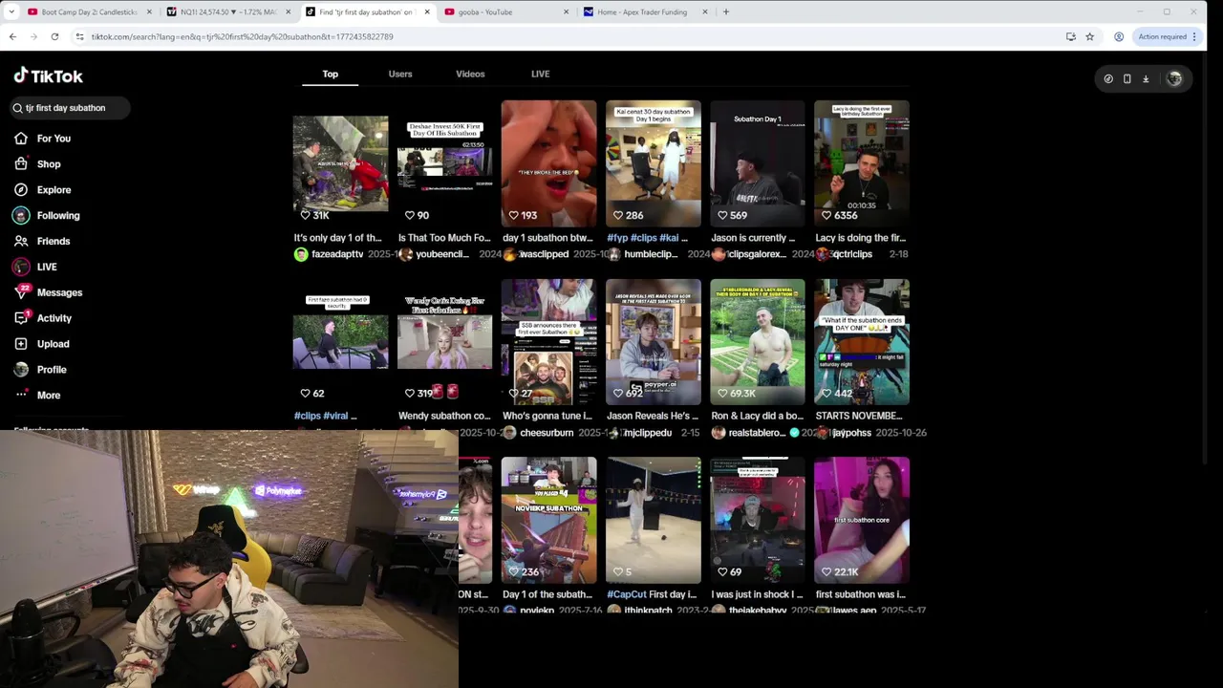Switch to Home - Apex Trader Funding tab
The image size is (1223, 688).
(645, 12)
